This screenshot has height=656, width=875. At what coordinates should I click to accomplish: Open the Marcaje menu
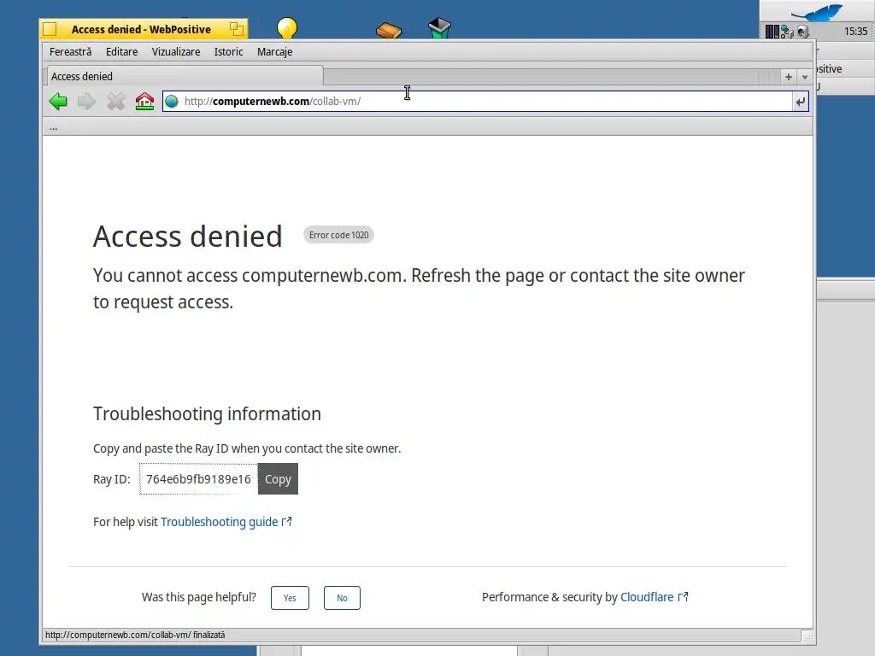click(x=274, y=52)
